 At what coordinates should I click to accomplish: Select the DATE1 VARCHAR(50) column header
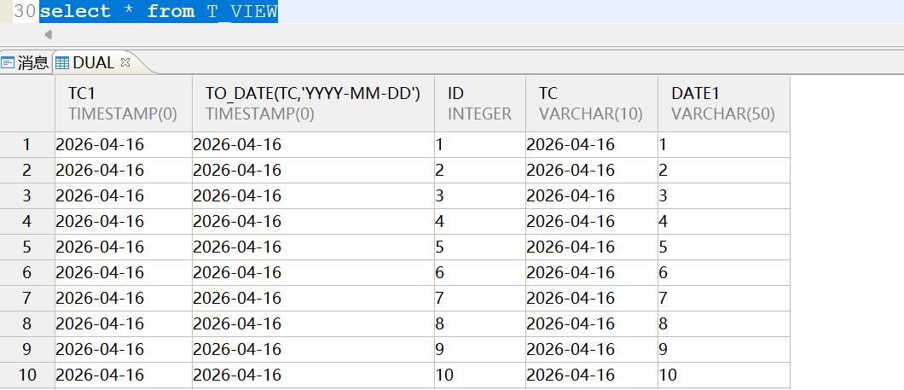pyautogui.click(x=723, y=103)
